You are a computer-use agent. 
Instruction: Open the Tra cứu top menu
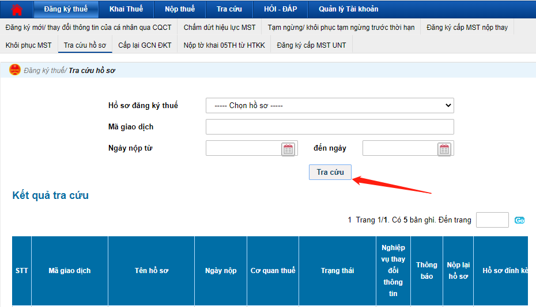(x=229, y=9)
